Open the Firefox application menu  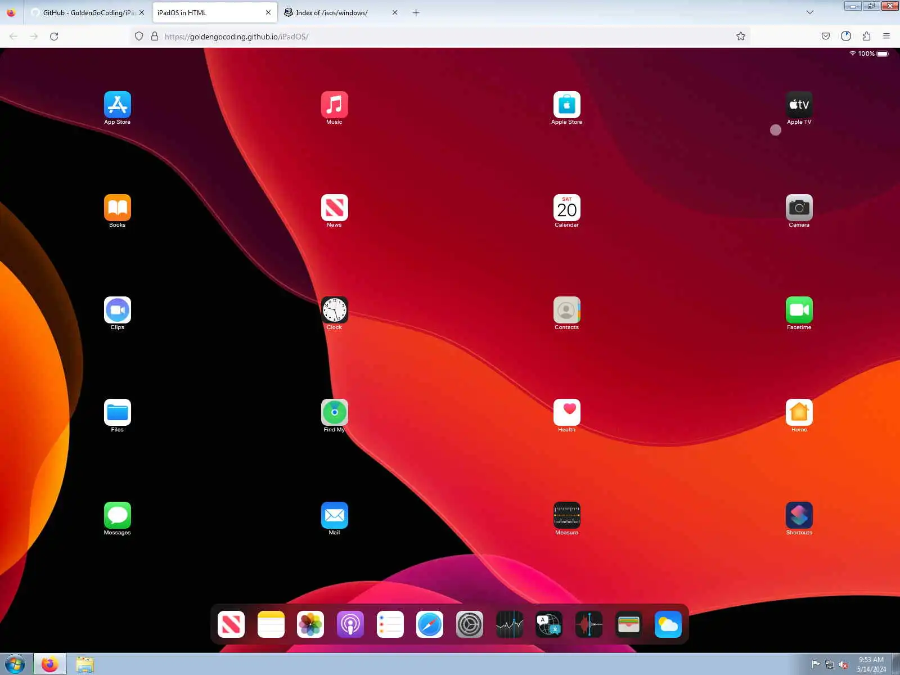click(x=886, y=37)
